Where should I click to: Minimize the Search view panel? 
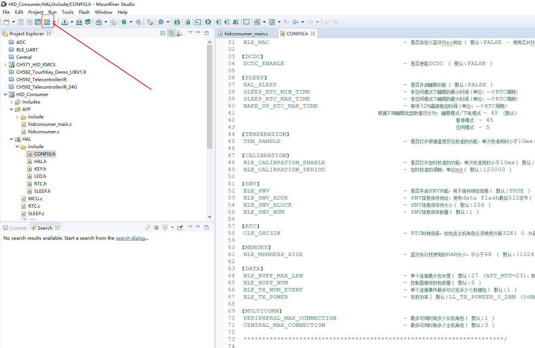tap(198, 227)
